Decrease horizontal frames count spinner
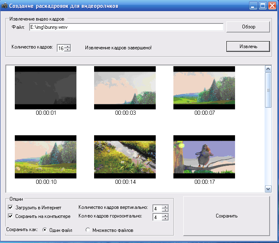 coord(165,219)
